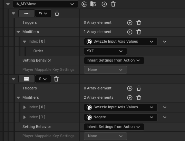Screen dimensions: 185x141
Task: Click keyboard key selector for W mapping
Action: coord(27,13)
